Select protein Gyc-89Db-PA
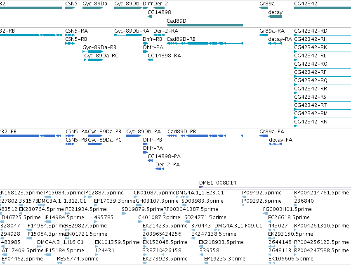The image size is (351, 265). tap(144, 132)
